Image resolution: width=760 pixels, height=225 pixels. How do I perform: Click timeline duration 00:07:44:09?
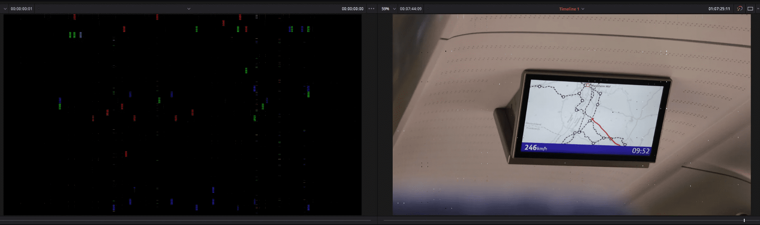(x=410, y=9)
